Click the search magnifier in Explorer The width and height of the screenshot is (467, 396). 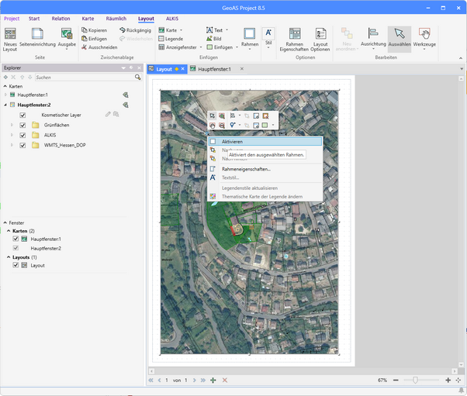coord(137,77)
